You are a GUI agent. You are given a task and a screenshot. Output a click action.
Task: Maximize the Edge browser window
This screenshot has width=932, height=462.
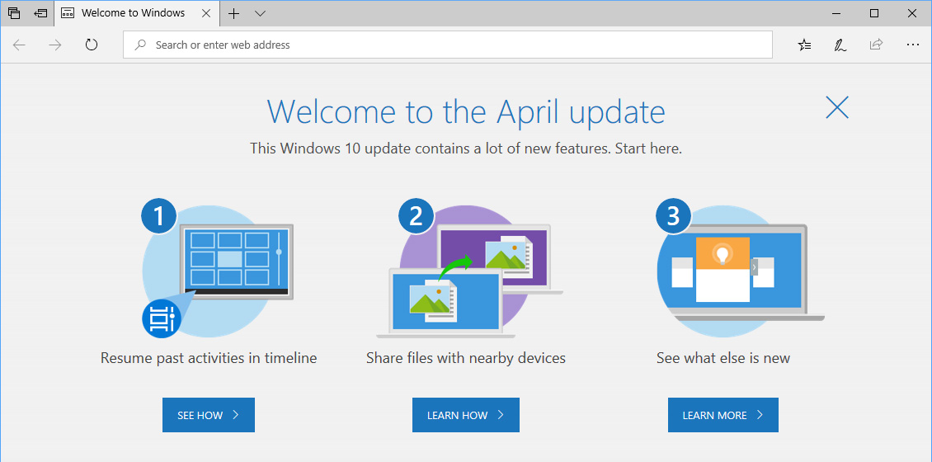[873, 13]
